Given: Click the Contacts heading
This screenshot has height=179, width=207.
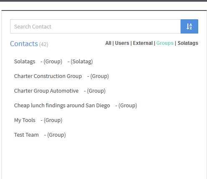Looking at the screenshot, I should pyautogui.click(x=24, y=44).
